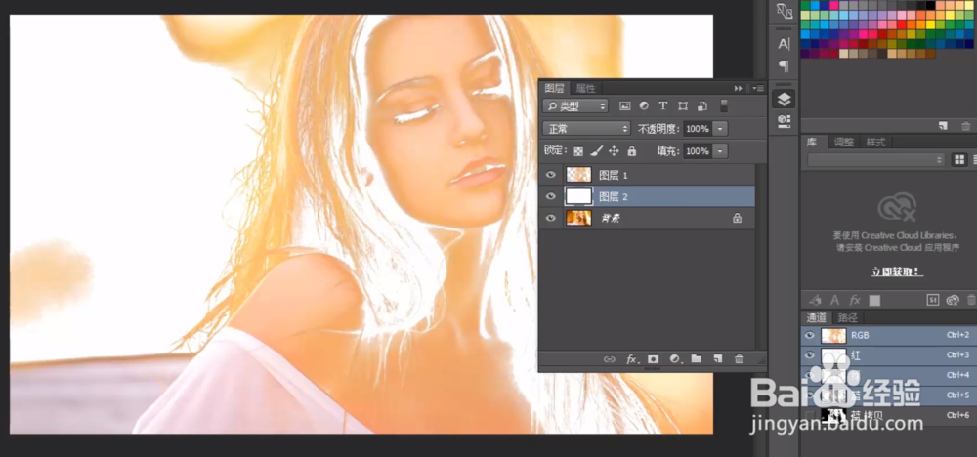Filter layers by shape layer icon
This screenshot has width=977, height=457.
click(683, 105)
